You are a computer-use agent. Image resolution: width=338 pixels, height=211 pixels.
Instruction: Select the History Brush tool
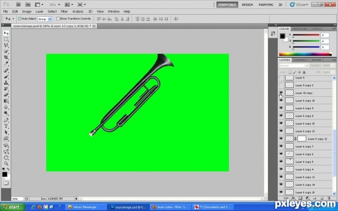click(6, 89)
